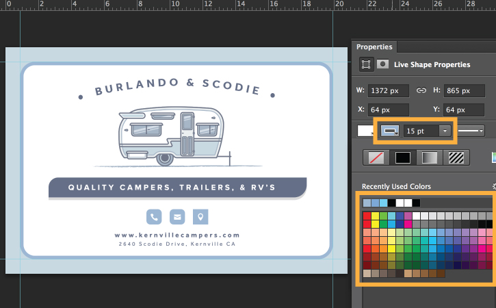Switch to the Properties tab
This screenshot has width=496, height=308.
(x=374, y=47)
